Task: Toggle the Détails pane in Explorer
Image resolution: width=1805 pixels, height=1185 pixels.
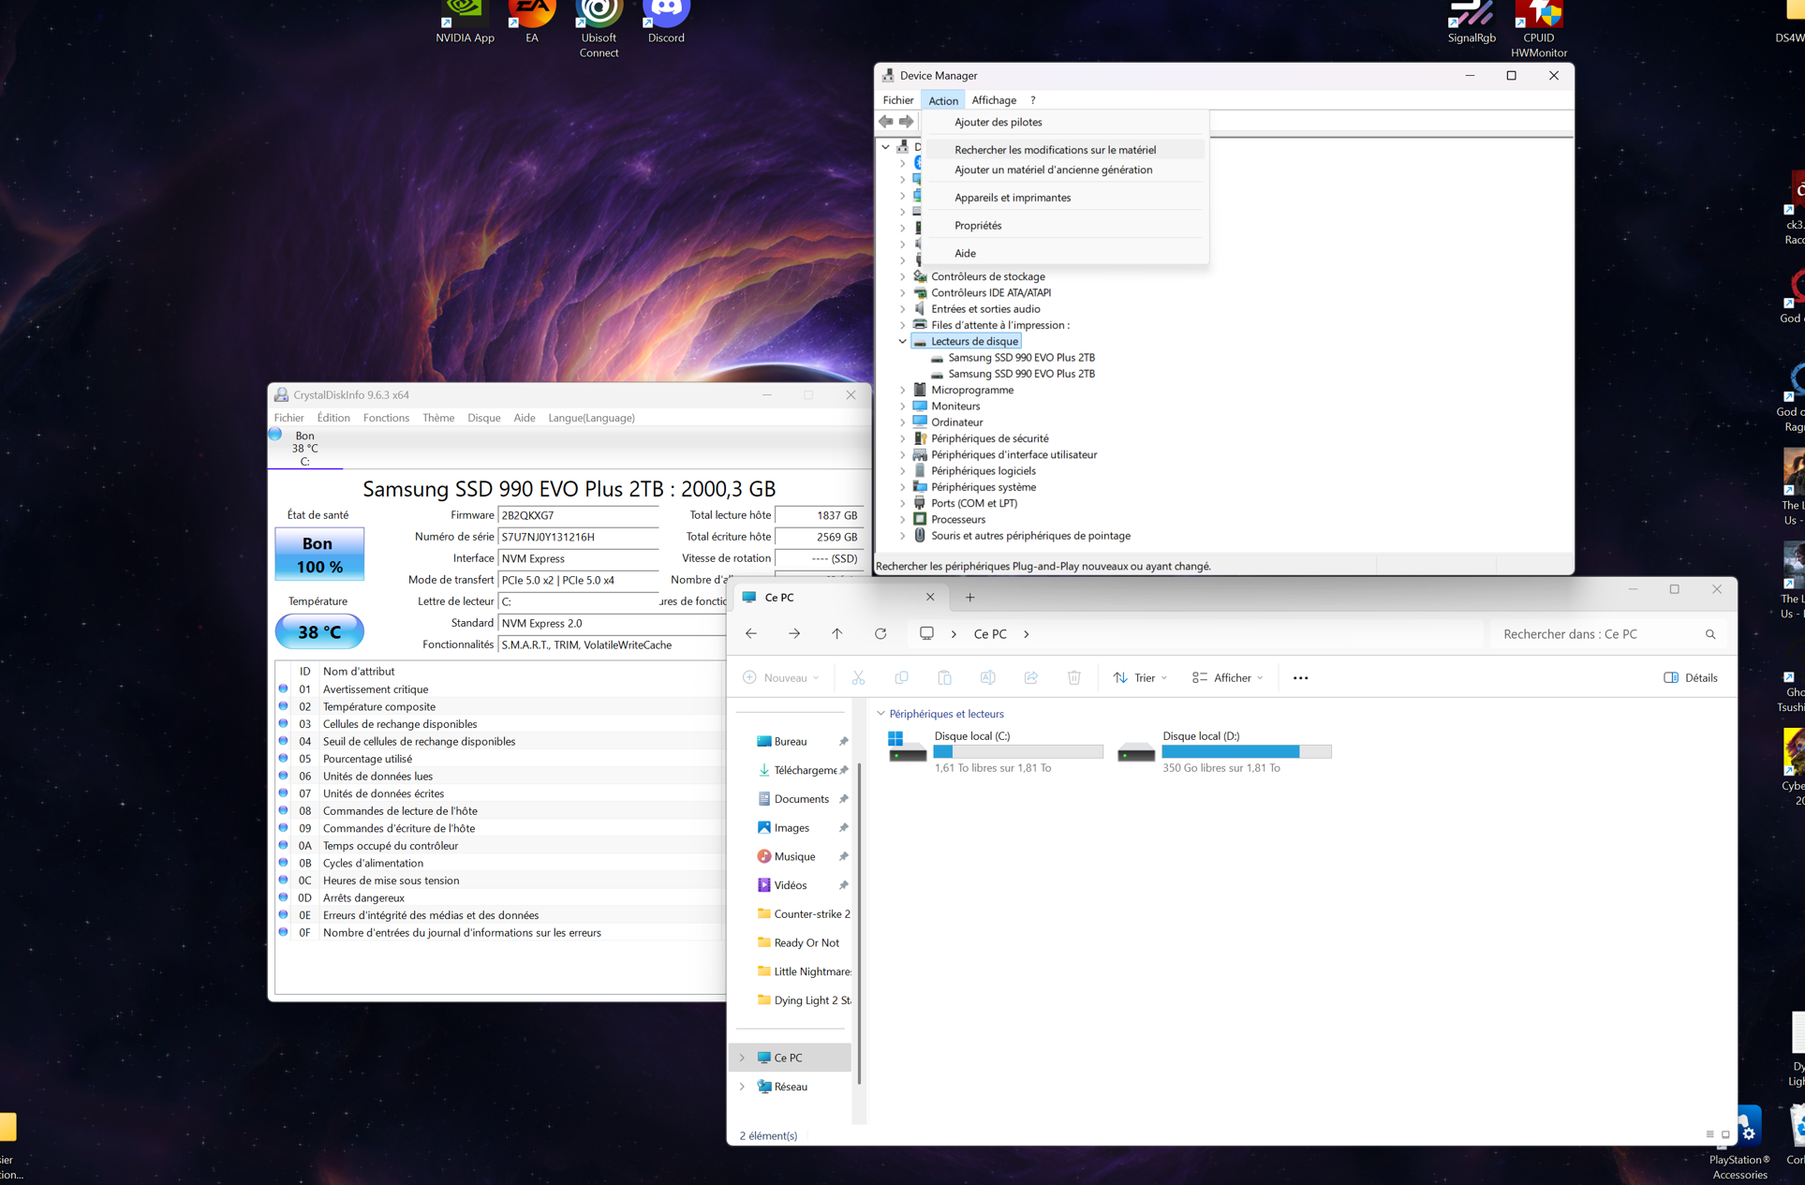Action: click(1691, 677)
